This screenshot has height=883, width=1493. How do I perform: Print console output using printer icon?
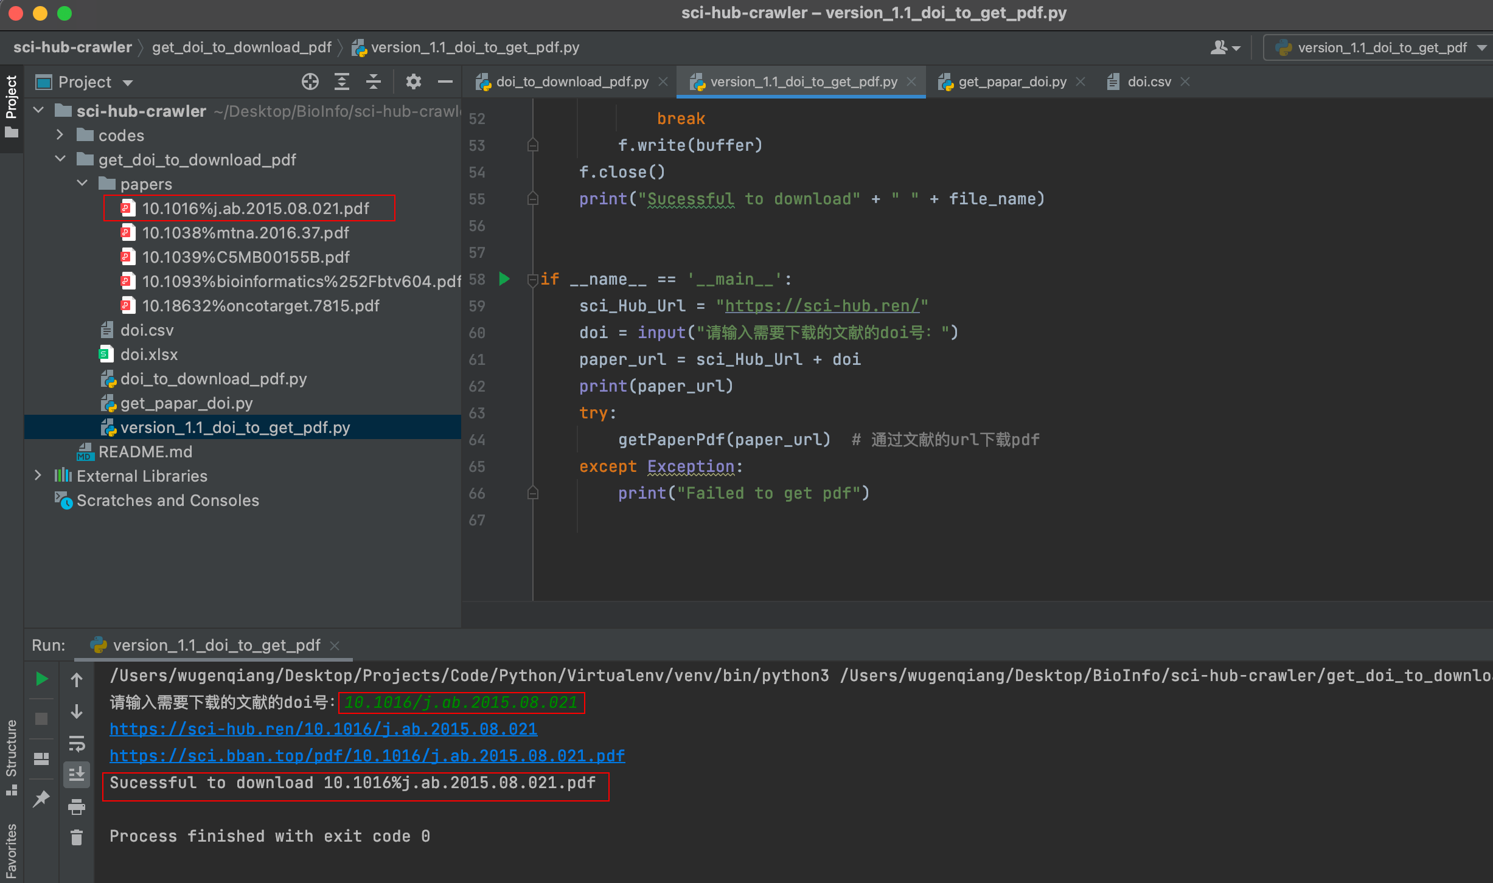(x=77, y=806)
